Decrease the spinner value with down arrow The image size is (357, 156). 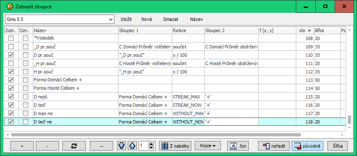[x=151, y=148]
